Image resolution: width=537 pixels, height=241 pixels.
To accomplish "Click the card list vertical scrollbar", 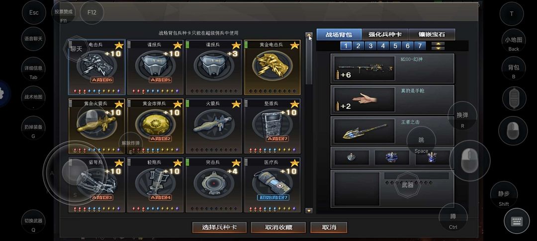I will (309, 123).
